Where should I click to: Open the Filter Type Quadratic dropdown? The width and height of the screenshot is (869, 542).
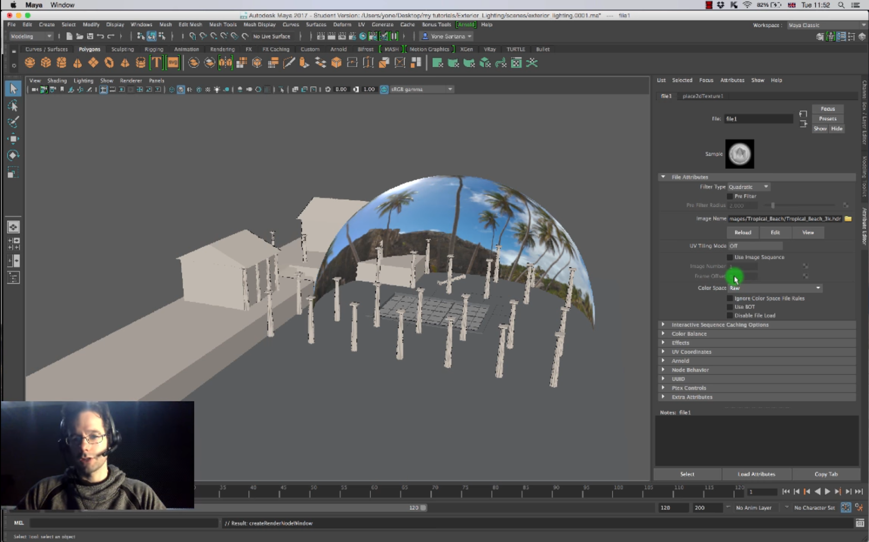tap(748, 187)
